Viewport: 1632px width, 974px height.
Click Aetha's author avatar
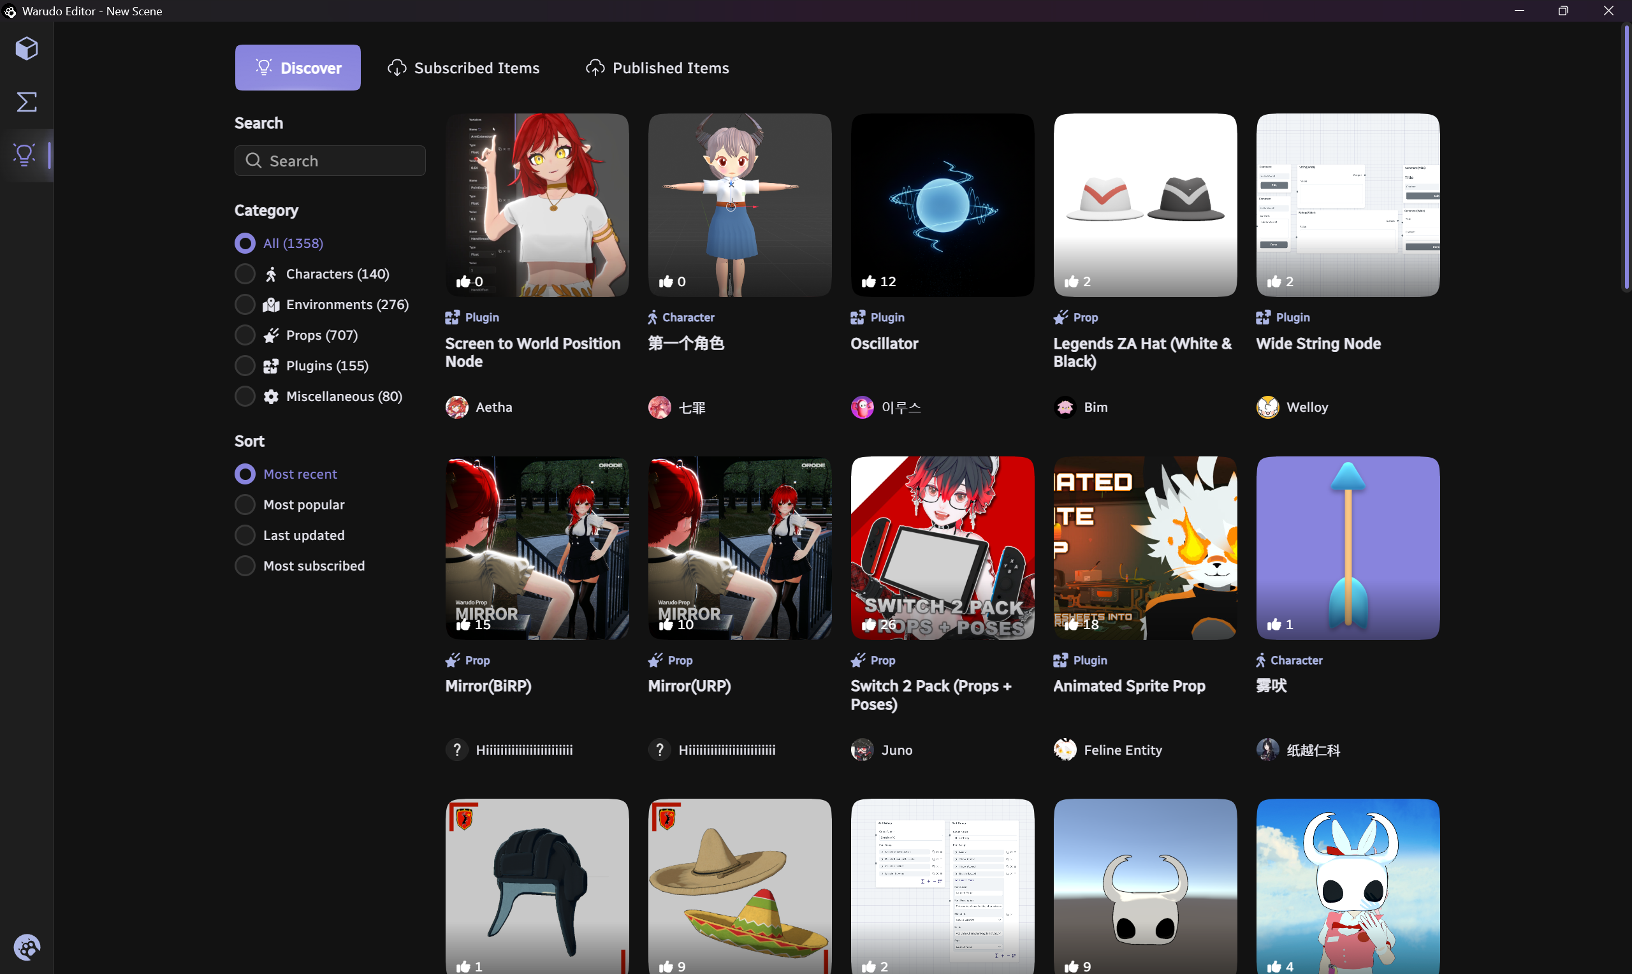coord(456,407)
